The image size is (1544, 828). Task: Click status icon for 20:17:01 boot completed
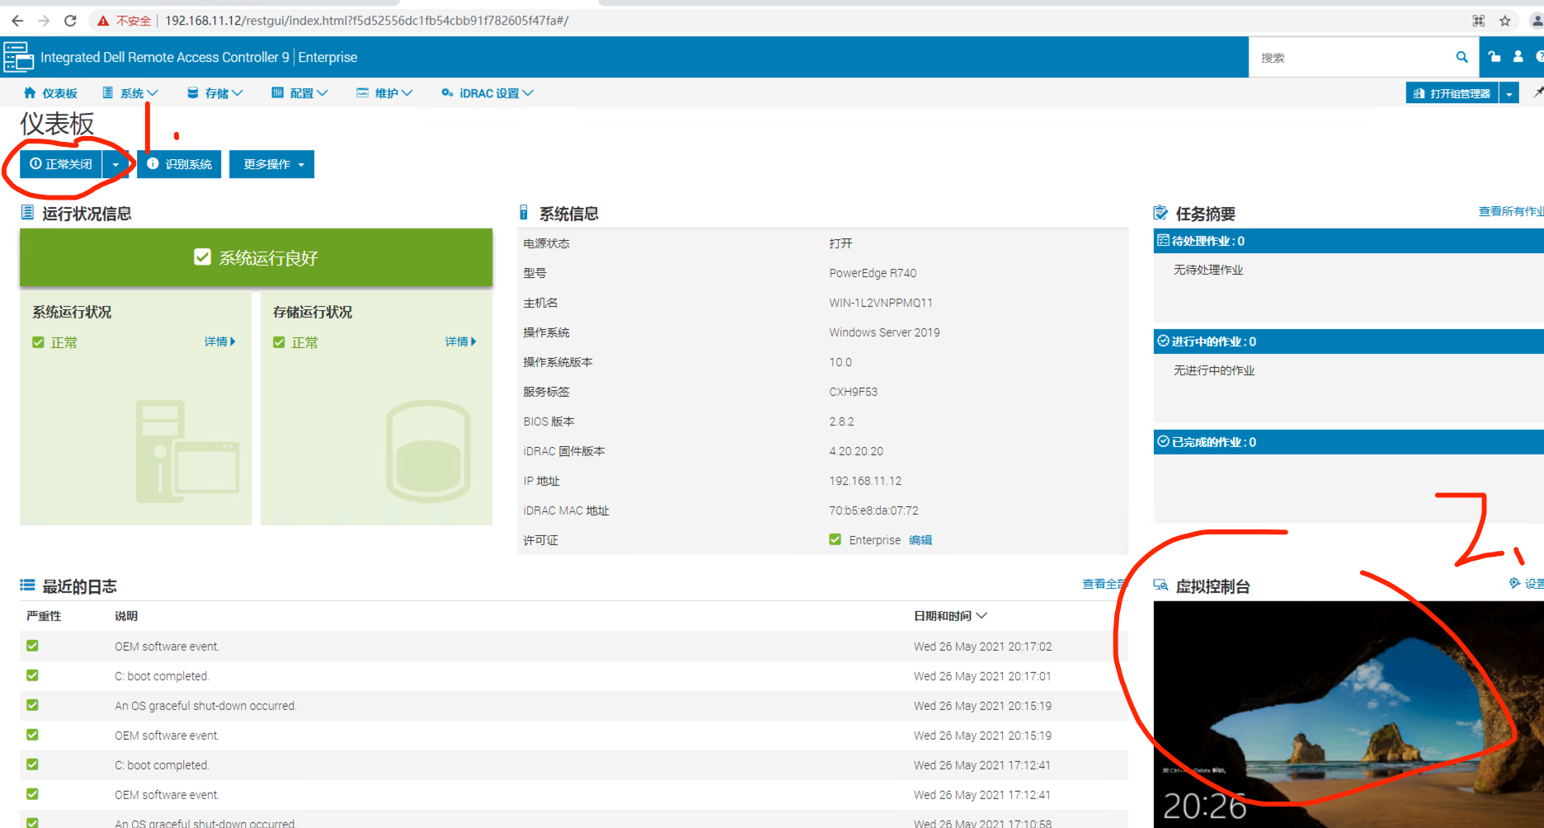point(32,675)
